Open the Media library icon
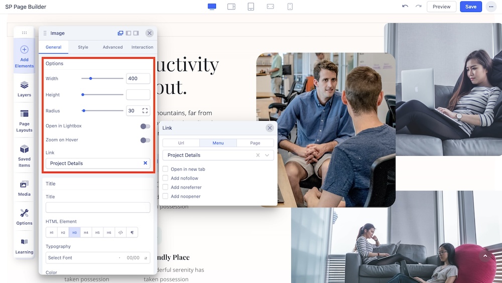This screenshot has height=283, width=502. pyautogui.click(x=24, y=188)
